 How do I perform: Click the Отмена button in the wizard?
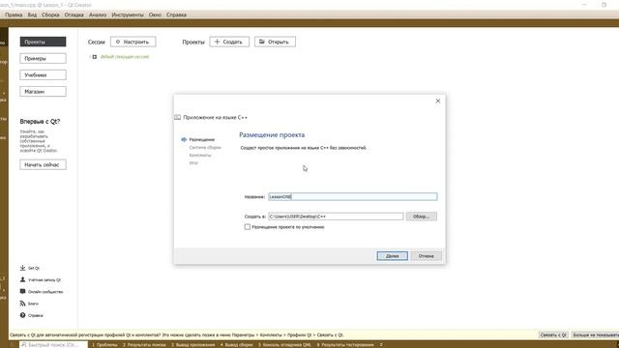click(426, 256)
